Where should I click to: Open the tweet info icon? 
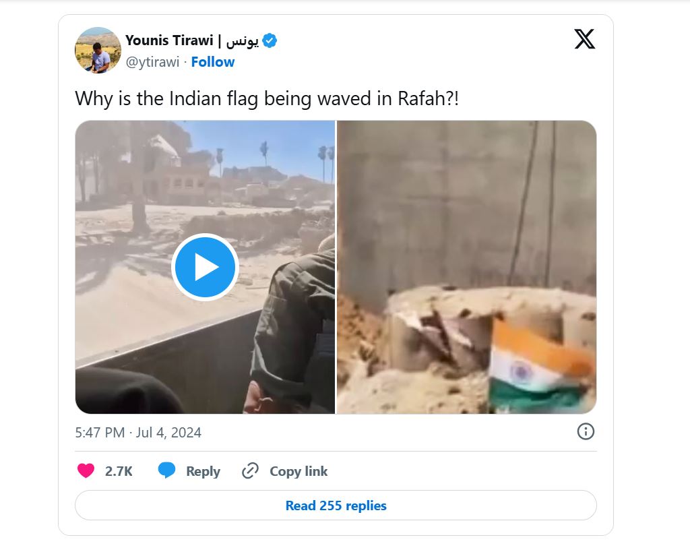586,431
